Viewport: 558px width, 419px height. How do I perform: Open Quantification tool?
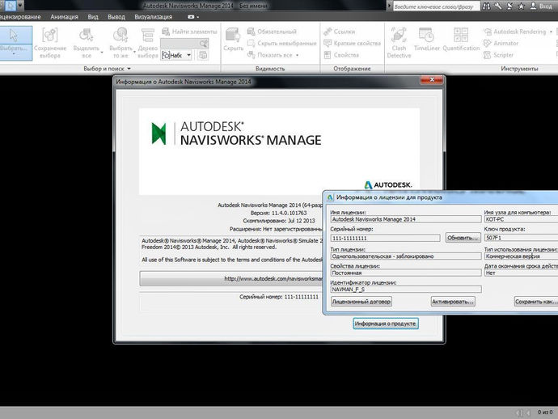[461, 40]
